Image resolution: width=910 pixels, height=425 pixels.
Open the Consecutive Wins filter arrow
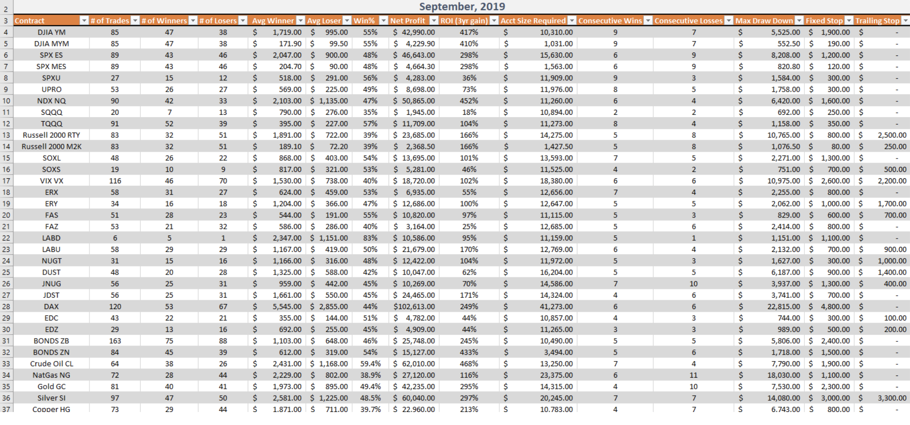[x=648, y=20]
